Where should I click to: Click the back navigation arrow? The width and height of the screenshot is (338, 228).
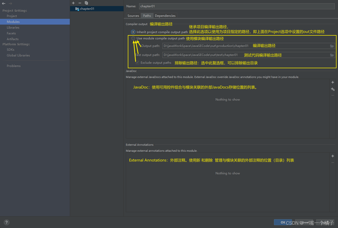3,3
